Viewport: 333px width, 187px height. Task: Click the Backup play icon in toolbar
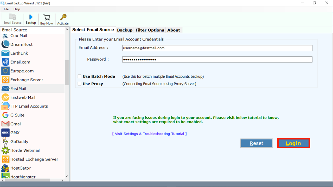click(x=31, y=17)
